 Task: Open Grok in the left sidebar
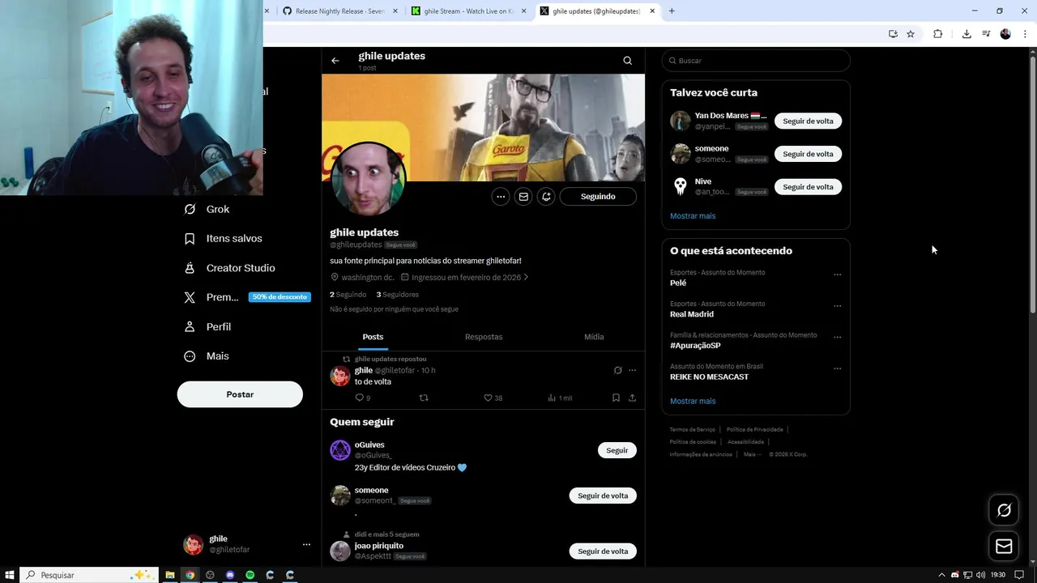[207, 209]
